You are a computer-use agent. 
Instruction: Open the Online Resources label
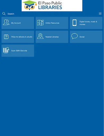(x=52, y=23)
